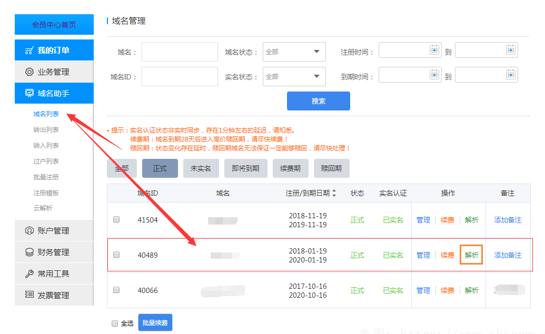Click the list icon next to 发票管理
Screen dimensions: 545x334
click(x=29, y=295)
